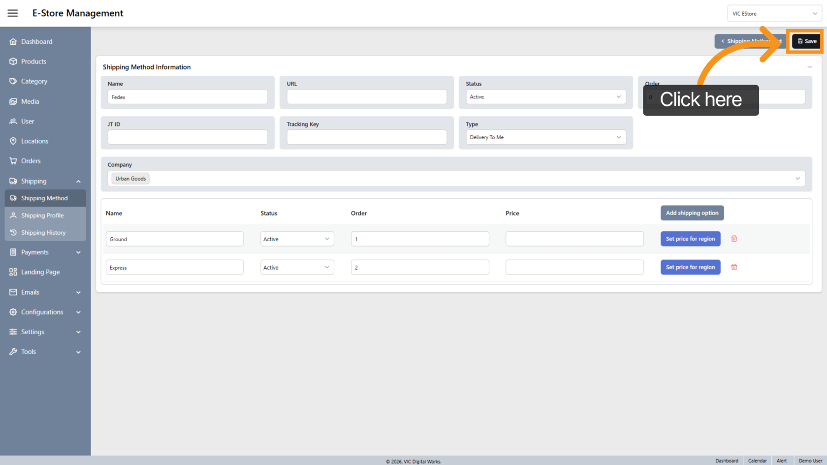Collapse the Shipping Method Information panel

(x=810, y=67)
